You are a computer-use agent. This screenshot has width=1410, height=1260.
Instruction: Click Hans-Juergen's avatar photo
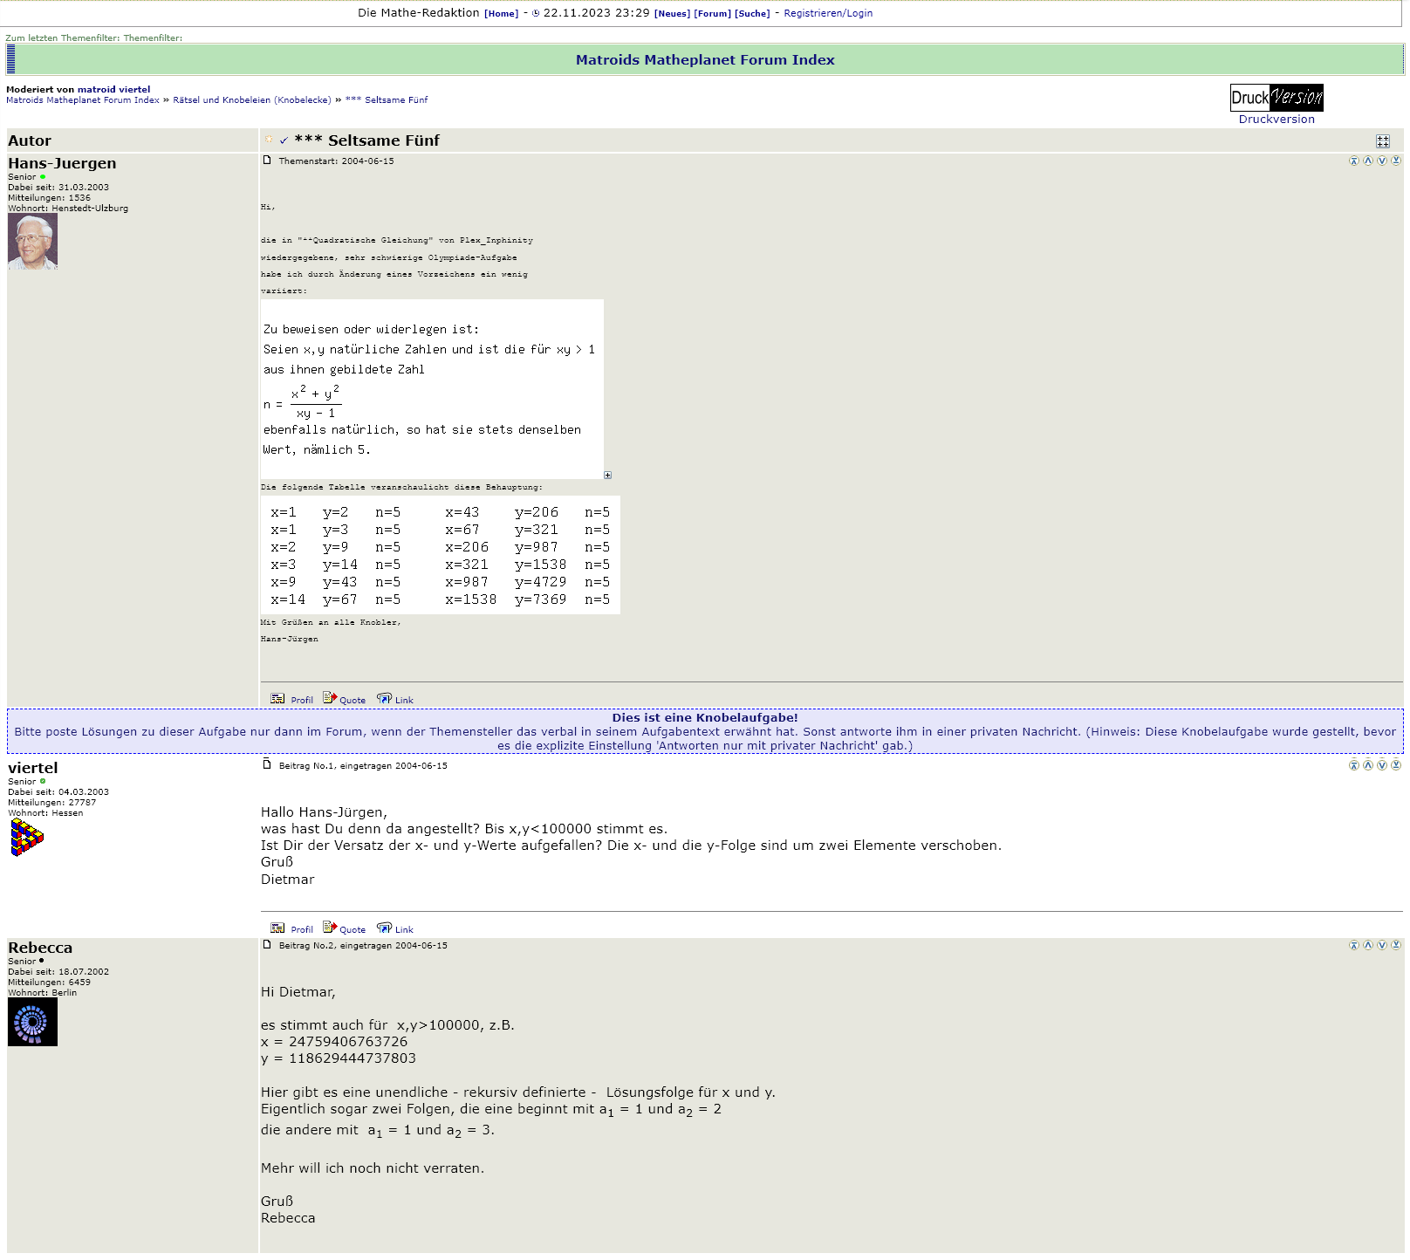tap(32, 242)
